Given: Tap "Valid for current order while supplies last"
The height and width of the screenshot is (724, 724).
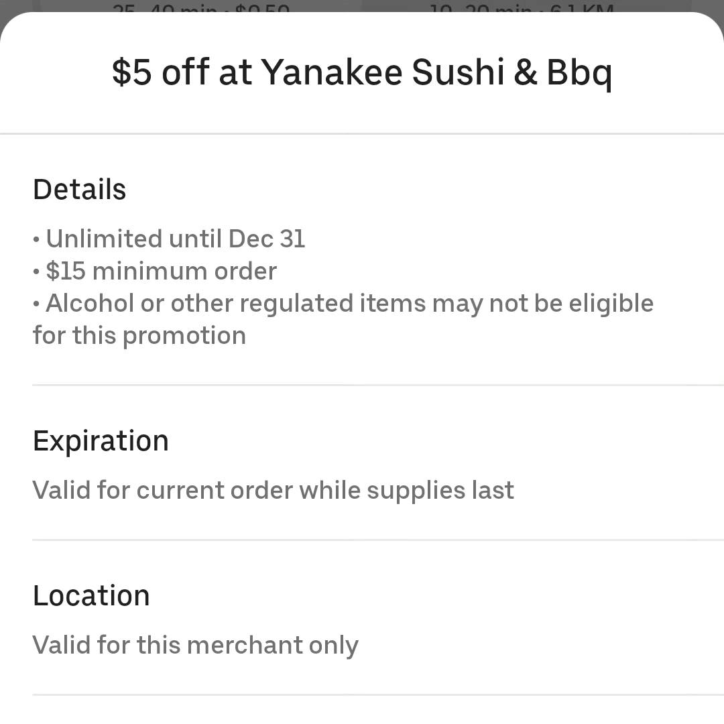Looking at the screenshot, I should tap(274, 490).
